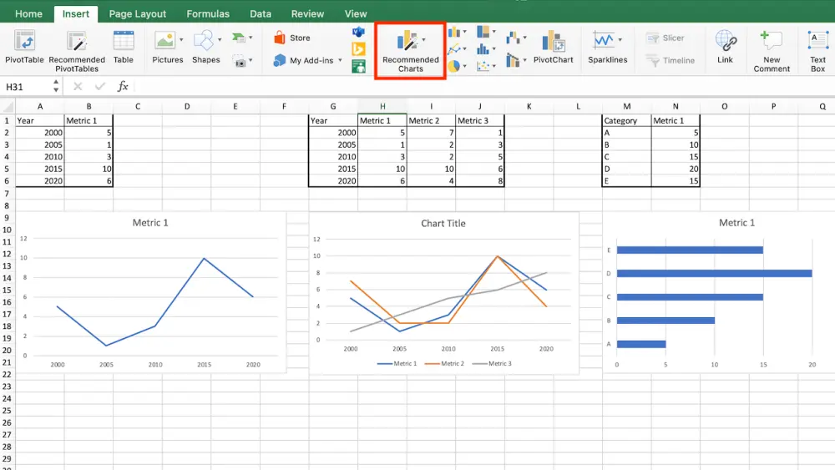Click the cancel X in formula bar
The width and height of the screenshot is (835, 470).
(x=78, y=86)
